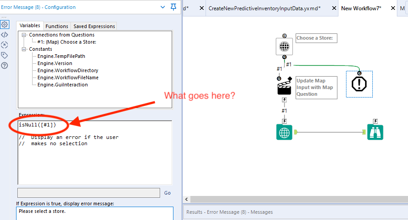The image size is (408, 220).
Task: Open the Configuration window dropdown arrow
Action: click(x=163, y=7)
